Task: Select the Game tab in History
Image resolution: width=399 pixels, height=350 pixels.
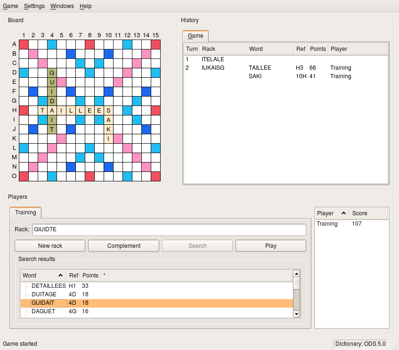Action: click(x=195, y=36)
